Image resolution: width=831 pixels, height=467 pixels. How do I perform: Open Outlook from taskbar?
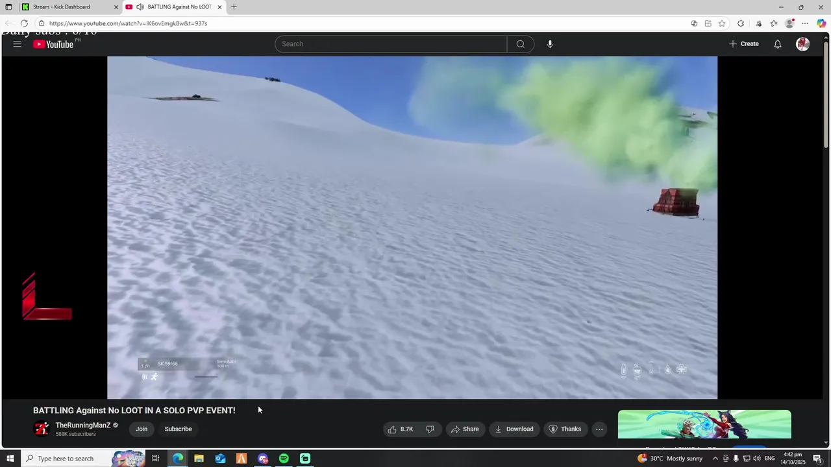tap(220, 459)
